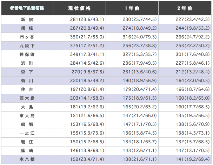The height and width of the screenshot is (165, 213).
Task: Click value 316(24.0/79.3) in 市ヶ谷 row
Action: pos(140,37)
